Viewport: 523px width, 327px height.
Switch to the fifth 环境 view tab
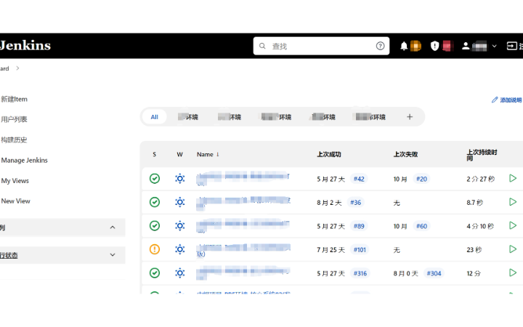pyautogui.click(x=370, y=117)
